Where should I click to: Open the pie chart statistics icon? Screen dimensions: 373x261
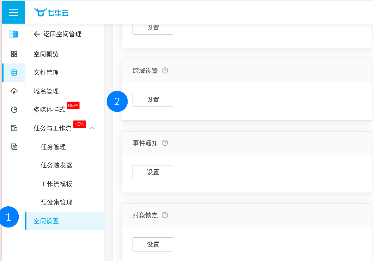pyautogui.click(x=14, y=110)
